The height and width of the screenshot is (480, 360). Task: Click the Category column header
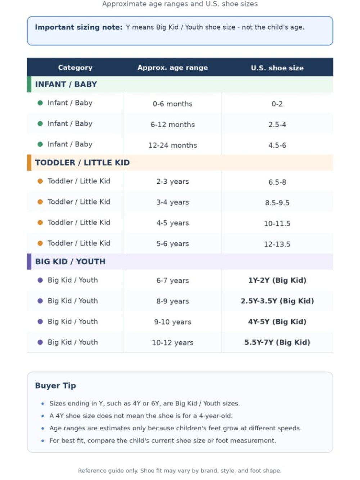coord(75,67)
